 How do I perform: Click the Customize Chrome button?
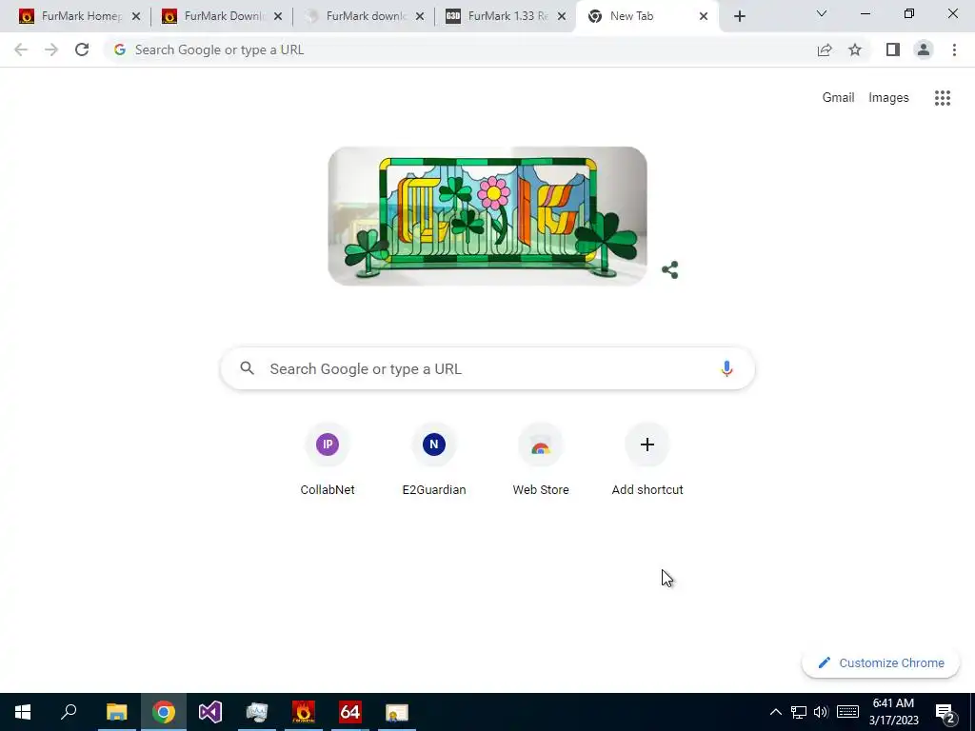tap(881, 662)
